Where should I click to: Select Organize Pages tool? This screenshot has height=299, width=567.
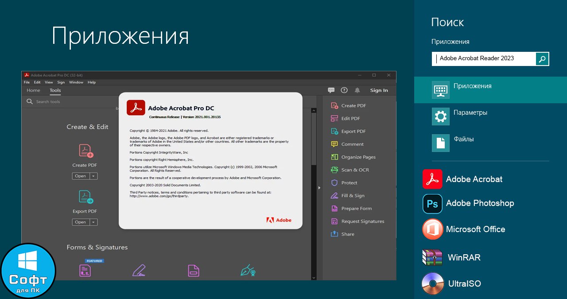click(x=353, y=157)
